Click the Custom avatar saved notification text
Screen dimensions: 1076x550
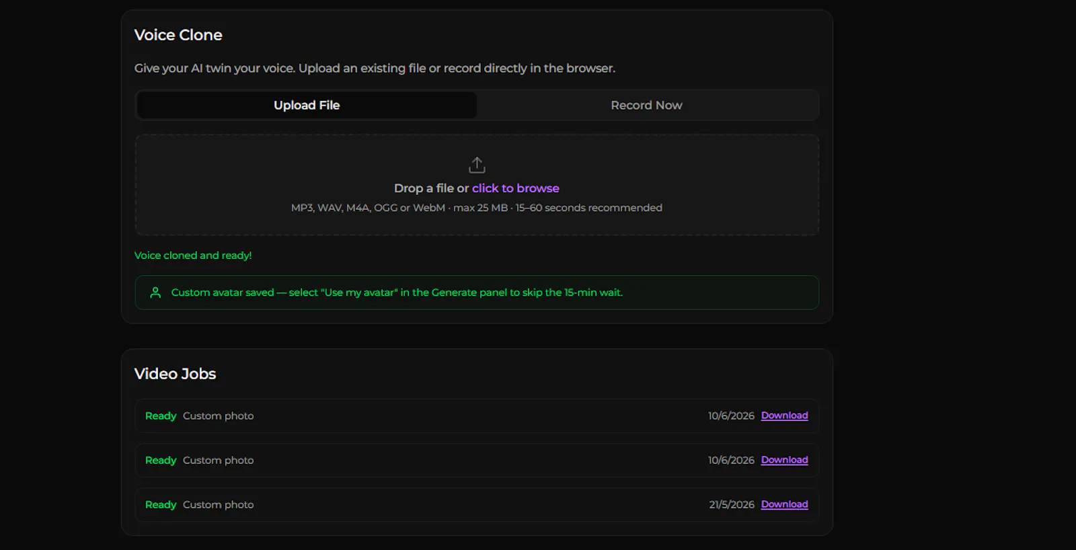397,292
